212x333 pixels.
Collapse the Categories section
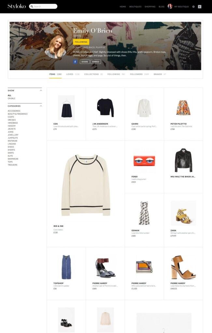[41, 106]
